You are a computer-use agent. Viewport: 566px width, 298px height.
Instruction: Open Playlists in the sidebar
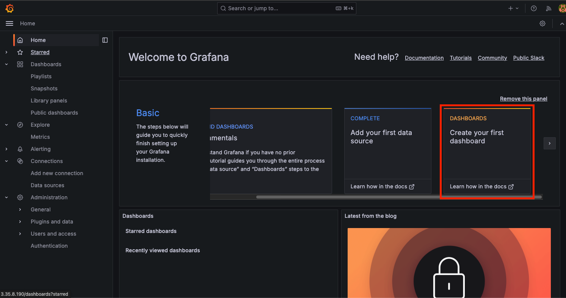tap(41, 76)
